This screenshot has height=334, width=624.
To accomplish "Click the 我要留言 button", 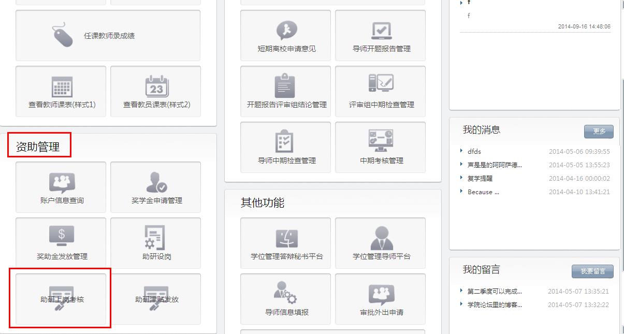I will click(592, 271).
